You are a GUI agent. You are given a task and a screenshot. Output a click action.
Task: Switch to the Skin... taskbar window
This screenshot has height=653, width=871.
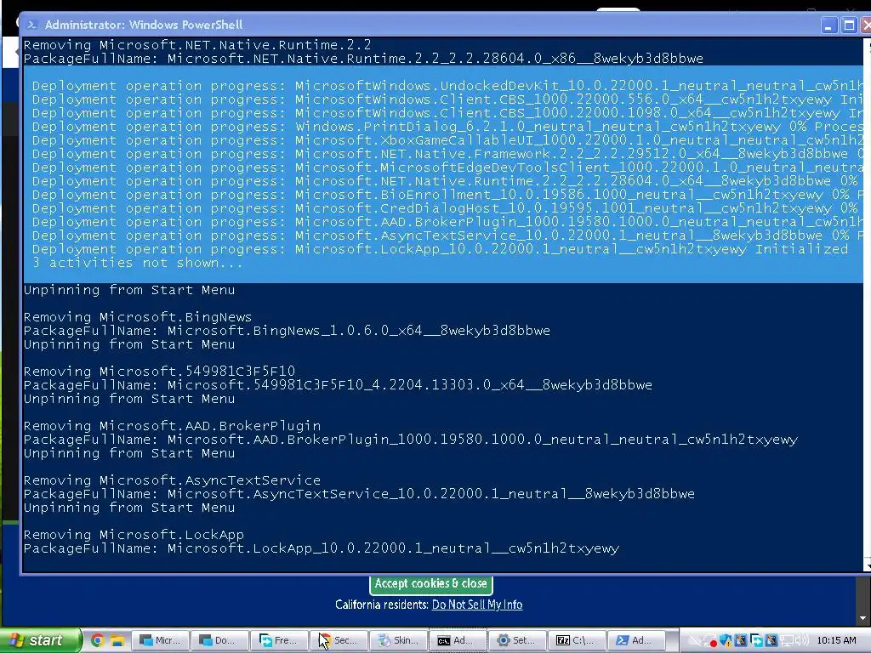coord(399,640)
